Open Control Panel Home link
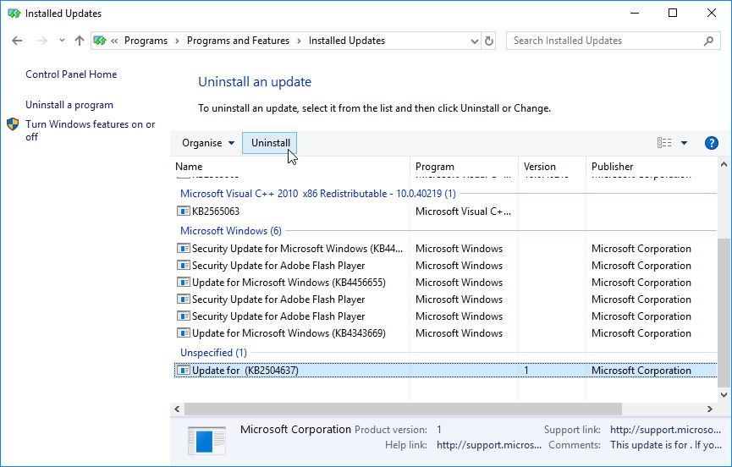Viewport: 732px width, 467px height. point(71,74)
